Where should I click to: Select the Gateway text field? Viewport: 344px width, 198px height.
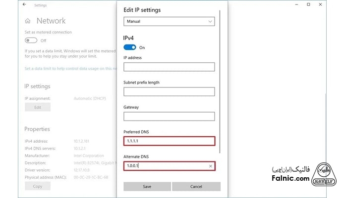coord(169,117)
